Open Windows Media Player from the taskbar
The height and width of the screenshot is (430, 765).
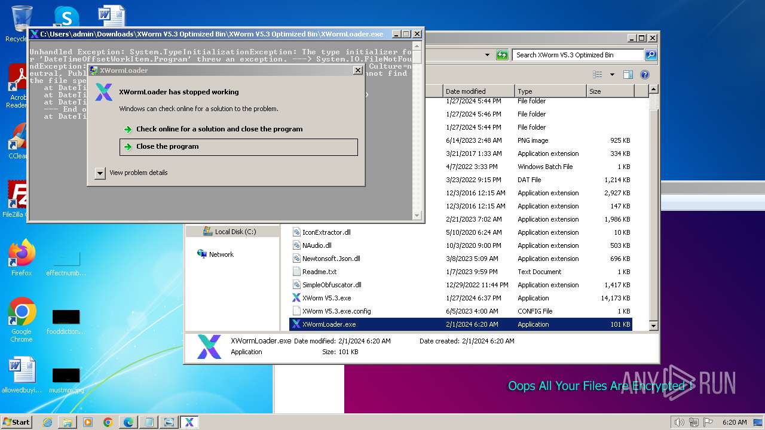(x=88, y=422)
